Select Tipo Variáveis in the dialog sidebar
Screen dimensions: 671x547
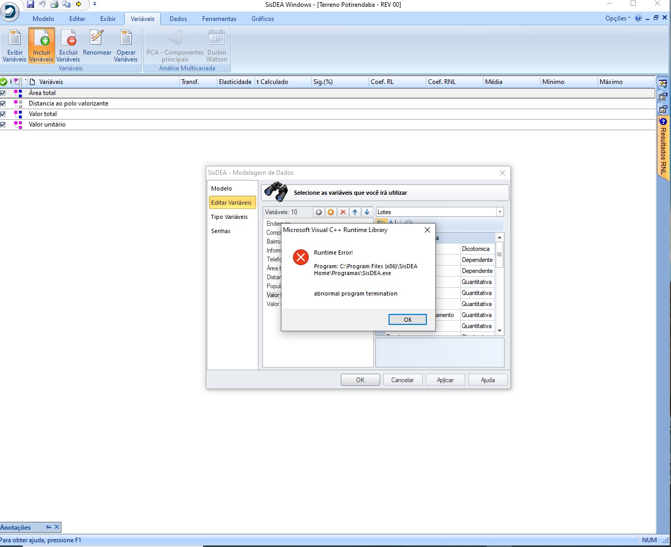[x=229, y=217]
